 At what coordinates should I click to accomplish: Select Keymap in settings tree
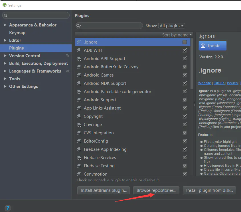pos(17,33)
